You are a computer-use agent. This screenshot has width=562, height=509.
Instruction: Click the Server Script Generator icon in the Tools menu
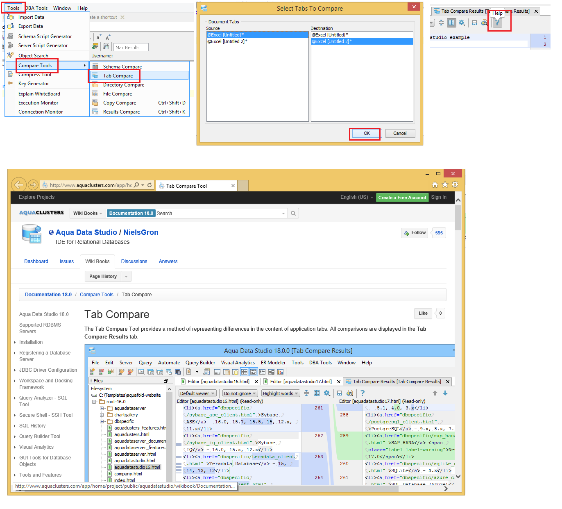click(11, 45)
